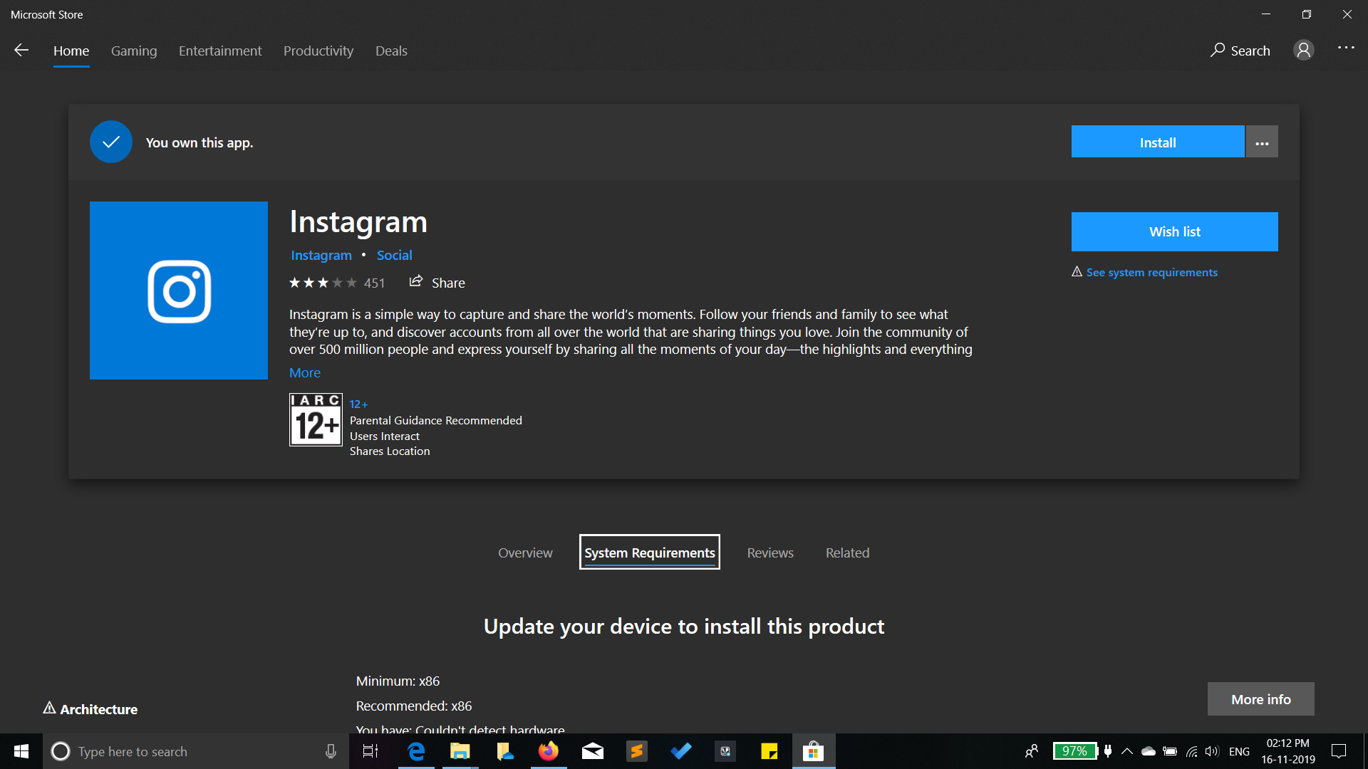Open the Windows Start menu
1368x769 pixels.
(x=21, y=751)
